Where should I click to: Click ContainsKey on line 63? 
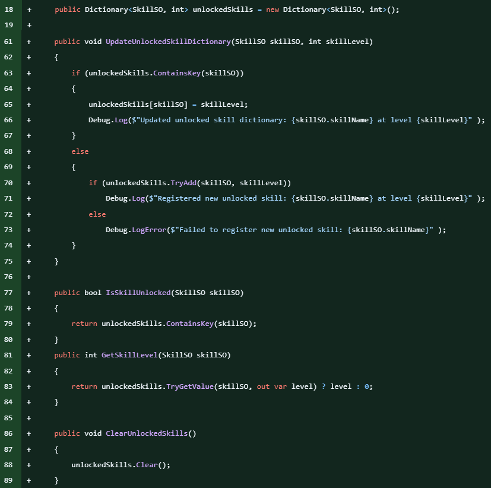click(177, 73)
